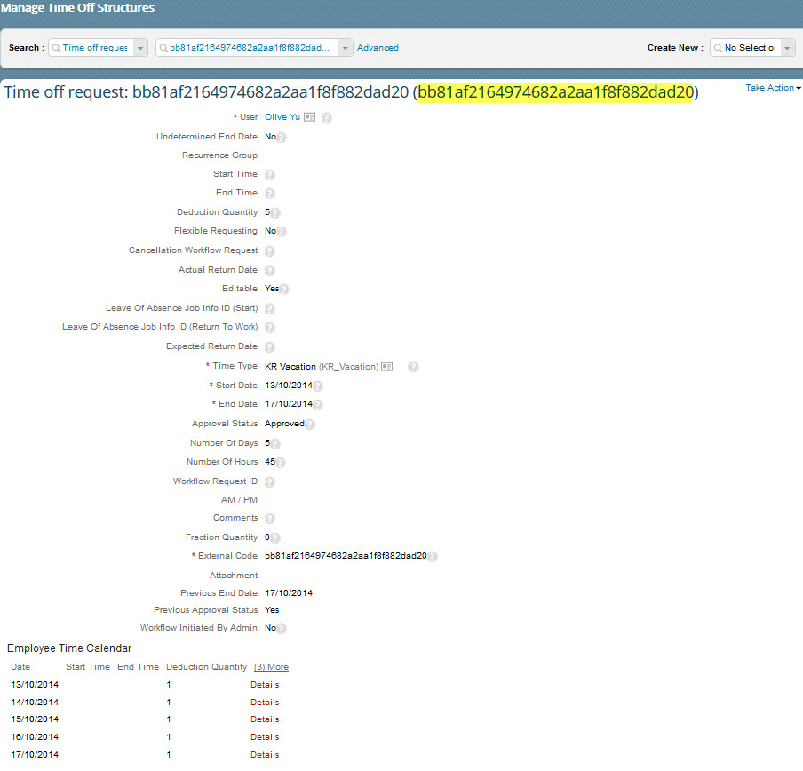The width and height of the screenshot is (803, 771).
Task: Open help icon for Number Of Days
Action: pyautogui.click(x=275, y=444)
